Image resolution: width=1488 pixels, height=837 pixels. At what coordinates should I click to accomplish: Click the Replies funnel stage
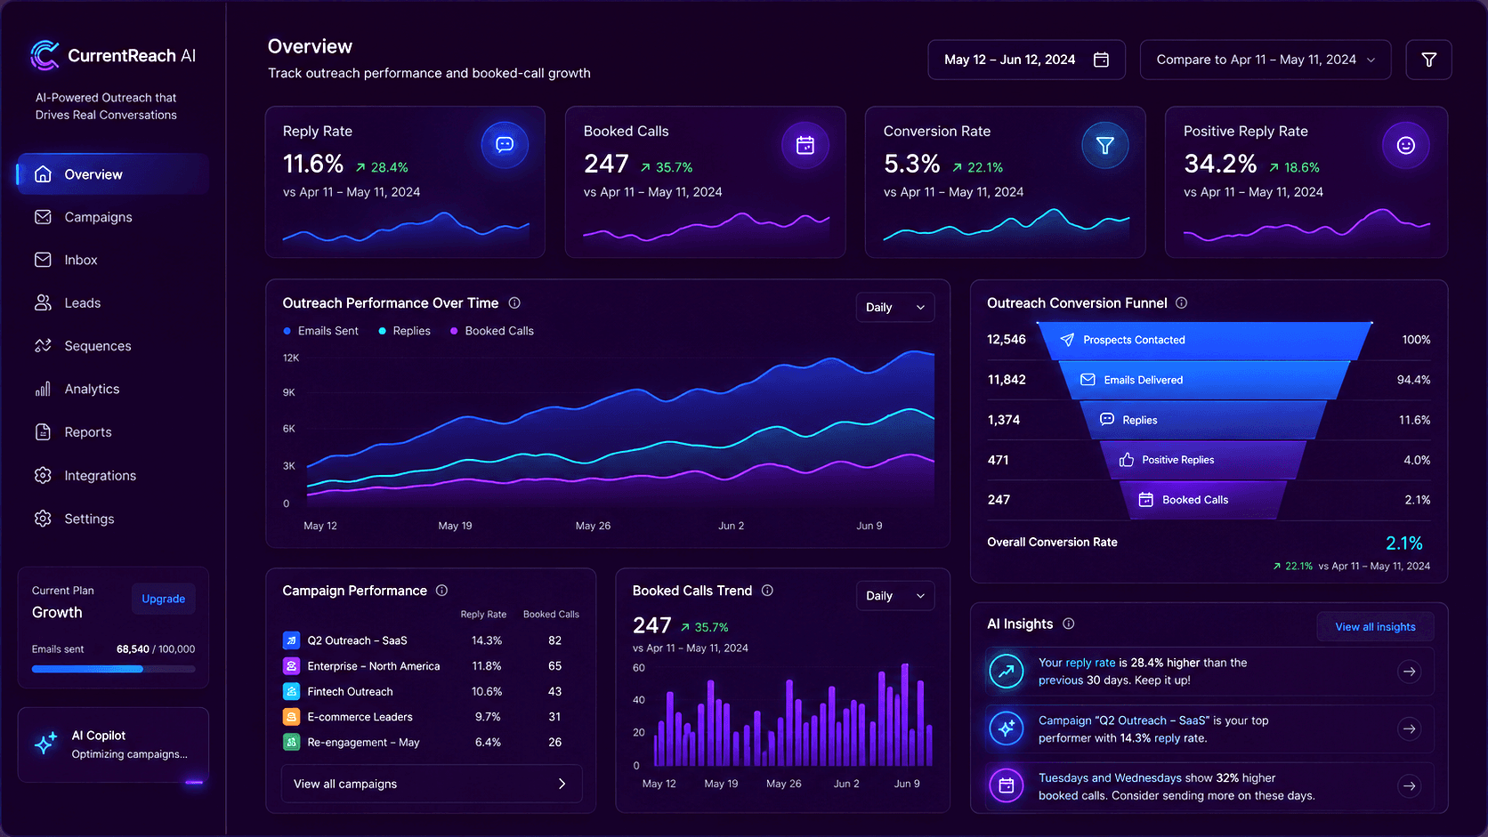[x=1203, y=420]
